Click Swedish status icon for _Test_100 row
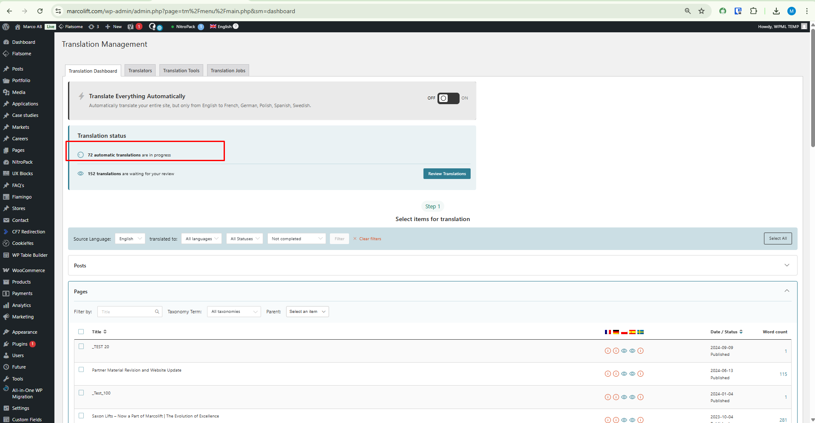Viewport: 815px width, 423px height. pyautogui.click(x=641, y=397)
